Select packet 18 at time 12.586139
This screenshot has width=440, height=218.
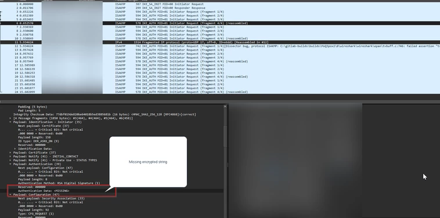[x=220, y=69]
